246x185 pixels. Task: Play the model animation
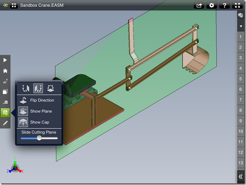(5, 60)
